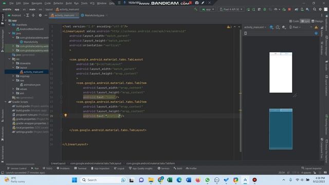Click the Collapse All icon in Project panel
Screen dimensions: 329x185
click(x=33, y=15)
